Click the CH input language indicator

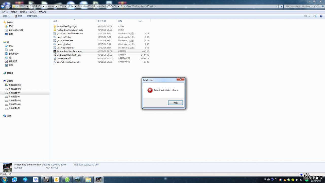(265, 179)
